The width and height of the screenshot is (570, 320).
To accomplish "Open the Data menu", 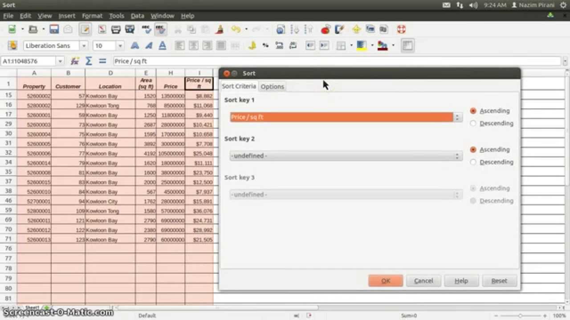I will point(137,16).
